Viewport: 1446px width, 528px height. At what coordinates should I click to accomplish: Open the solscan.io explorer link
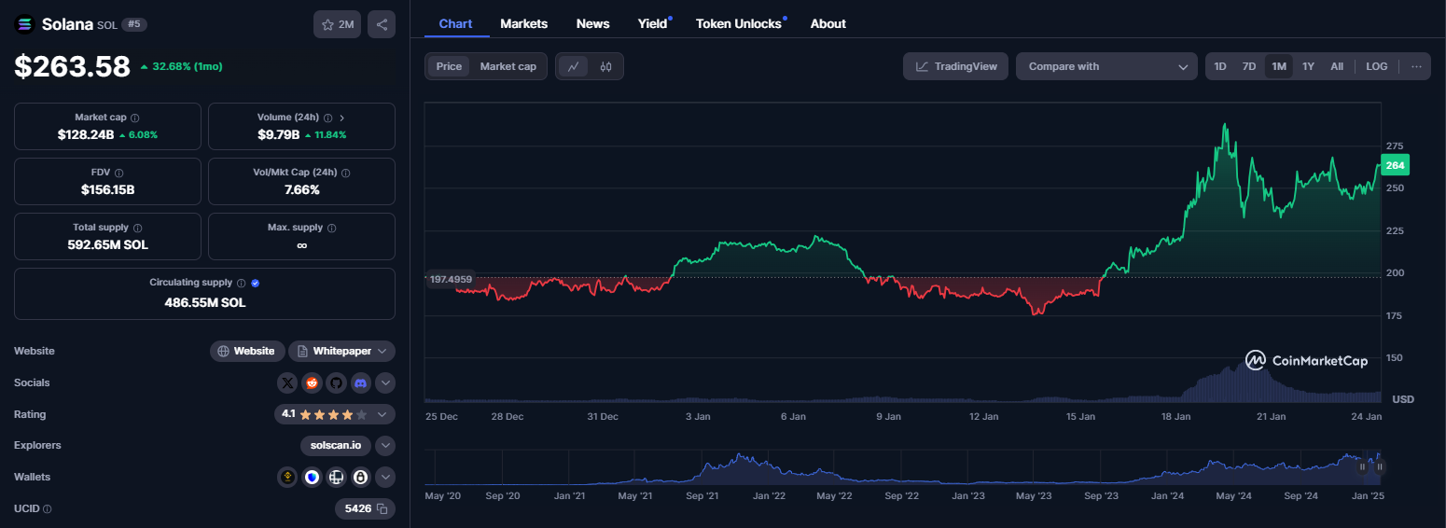point(336,446)
